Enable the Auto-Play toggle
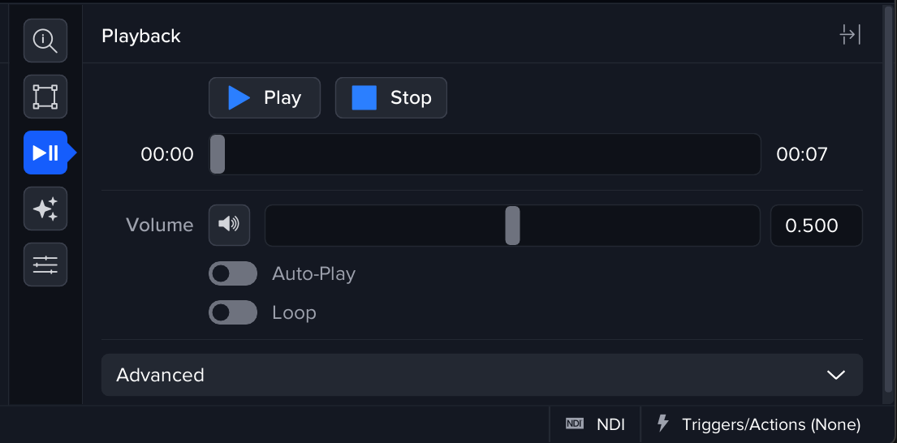The width and height of the screenshot is (897, 443). pos(233,273)
